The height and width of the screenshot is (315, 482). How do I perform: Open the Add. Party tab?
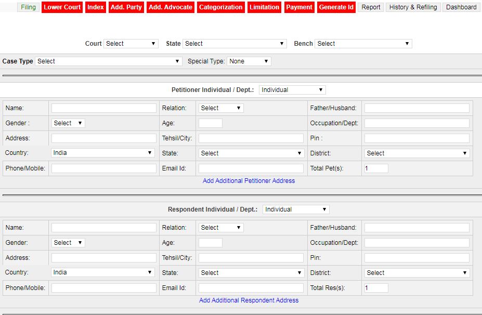pos(126,7)
